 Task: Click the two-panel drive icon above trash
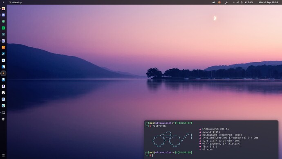(3, 113)
